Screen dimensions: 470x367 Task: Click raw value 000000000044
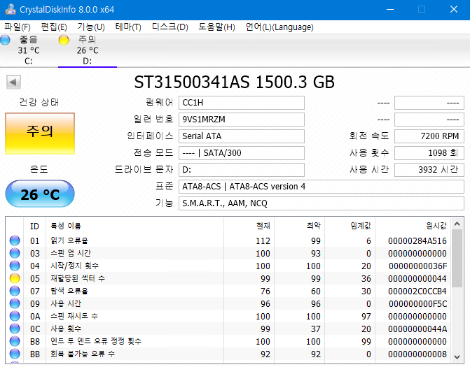pos(417,278)
